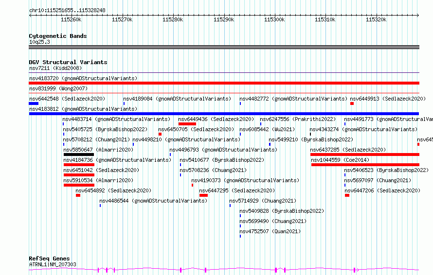
Task: Click the red bar under nsv6447295
Action: [x=203, y=195]
